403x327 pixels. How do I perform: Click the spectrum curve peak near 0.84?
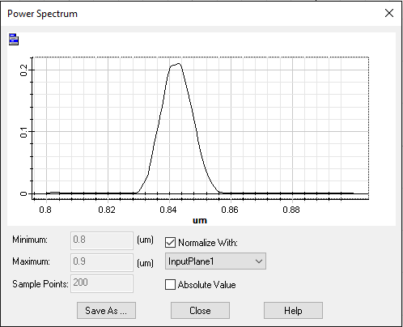[178, 64]
